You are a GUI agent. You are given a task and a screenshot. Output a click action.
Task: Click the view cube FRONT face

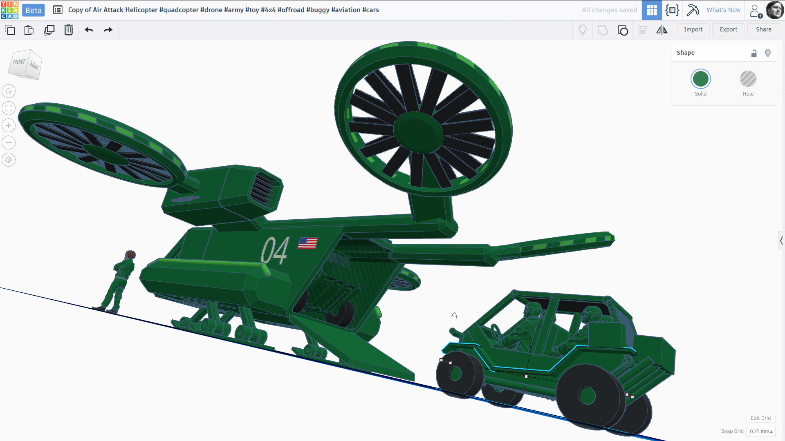coord(19,62)
